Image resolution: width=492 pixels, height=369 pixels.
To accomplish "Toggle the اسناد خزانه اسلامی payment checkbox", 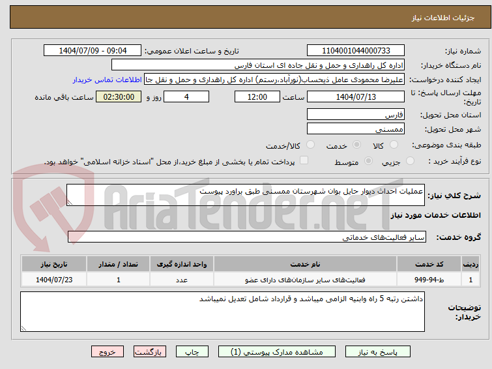I will coord(304,160).
